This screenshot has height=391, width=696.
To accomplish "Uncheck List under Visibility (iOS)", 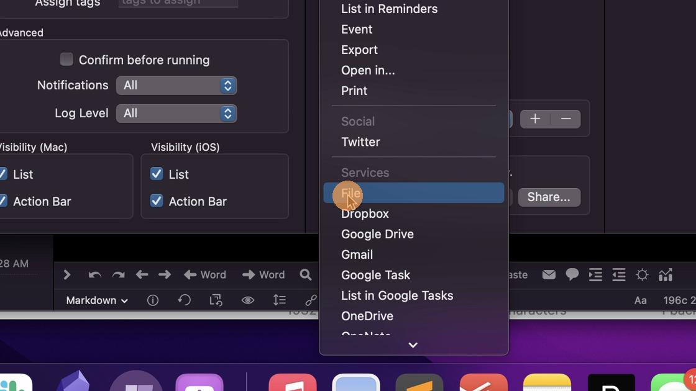I will coord(157,174).
